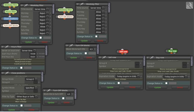
Task: Open Variables tab of left Weekday filter (Friday Allow)
Action: click(53, 9)
